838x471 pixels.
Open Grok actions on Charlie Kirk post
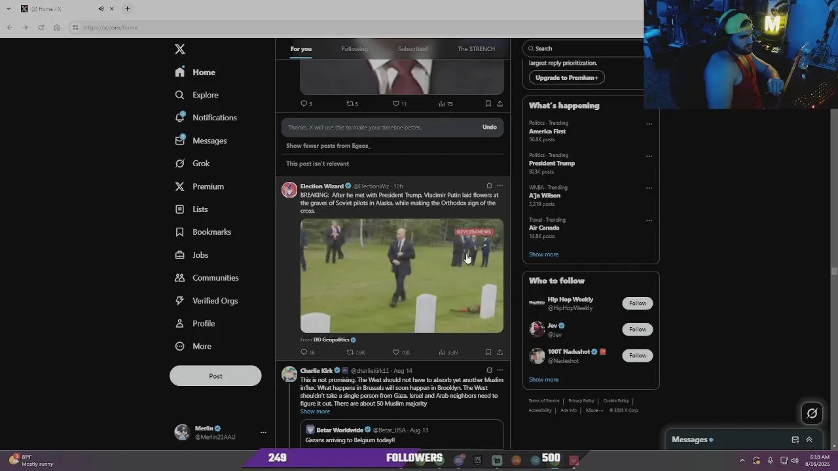[x=489, y=370]
